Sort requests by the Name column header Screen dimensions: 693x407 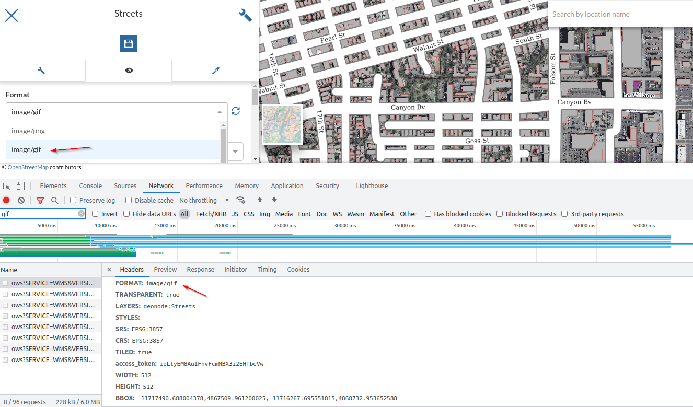coord(51,270)
